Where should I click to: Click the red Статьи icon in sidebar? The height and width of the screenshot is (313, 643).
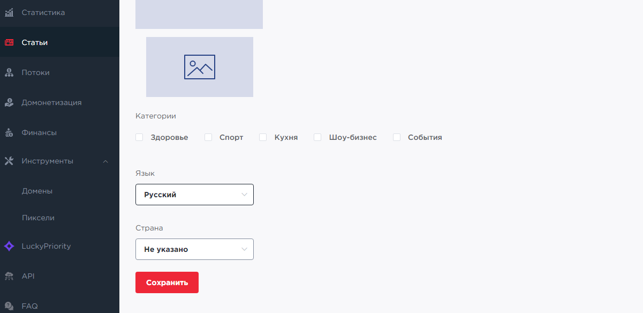(9, 42)
